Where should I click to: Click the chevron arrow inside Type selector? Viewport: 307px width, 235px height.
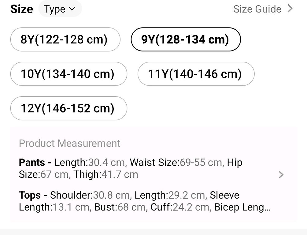click(x=72, y=9)
